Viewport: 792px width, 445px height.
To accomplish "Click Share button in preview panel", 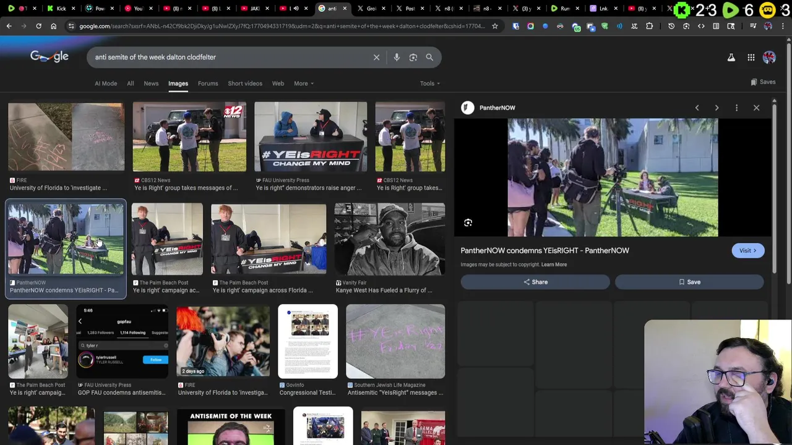I will [x=535, y=282].
